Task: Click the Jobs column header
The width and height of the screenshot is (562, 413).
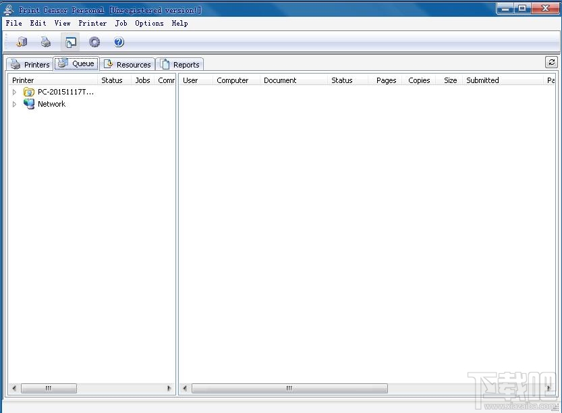Action: [x=142, y=80]
